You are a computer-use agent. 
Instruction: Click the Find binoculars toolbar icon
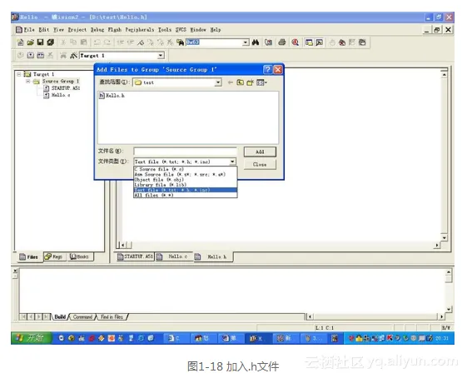256,42
